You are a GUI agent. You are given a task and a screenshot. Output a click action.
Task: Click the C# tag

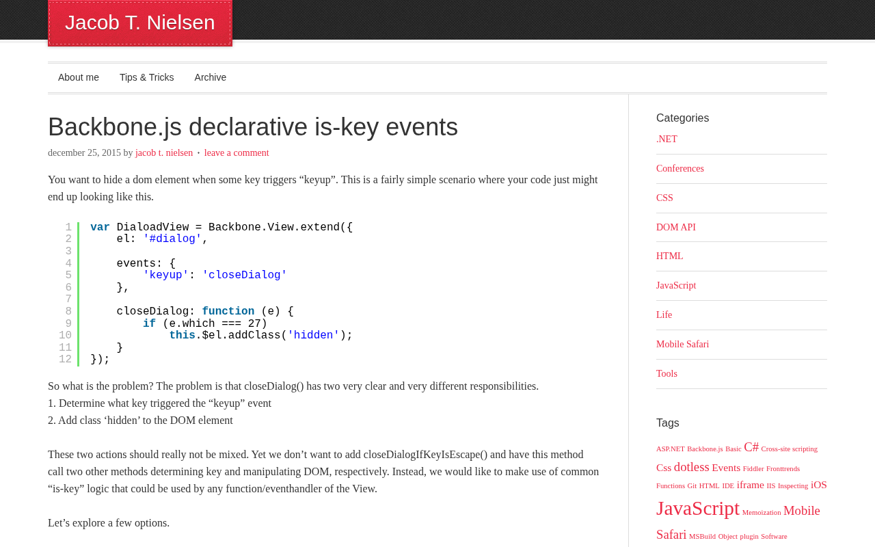(751, 447)
